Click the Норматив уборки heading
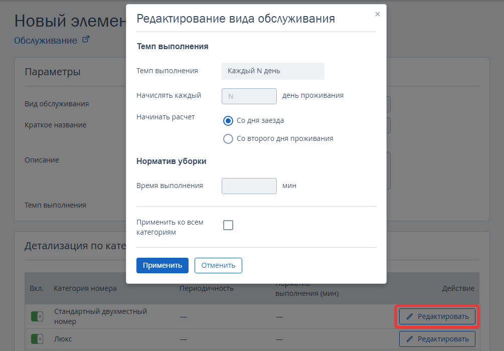 (172, 161)
